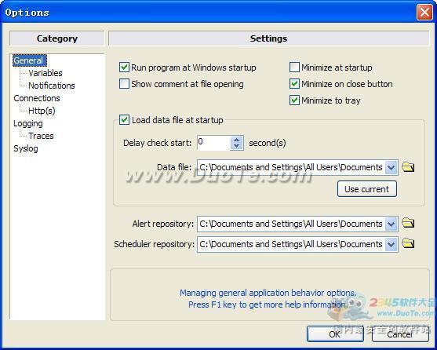The image size is (437, 350).
Task: Open Alert repository dropdown arrow
Action: (x=391, y=224)
